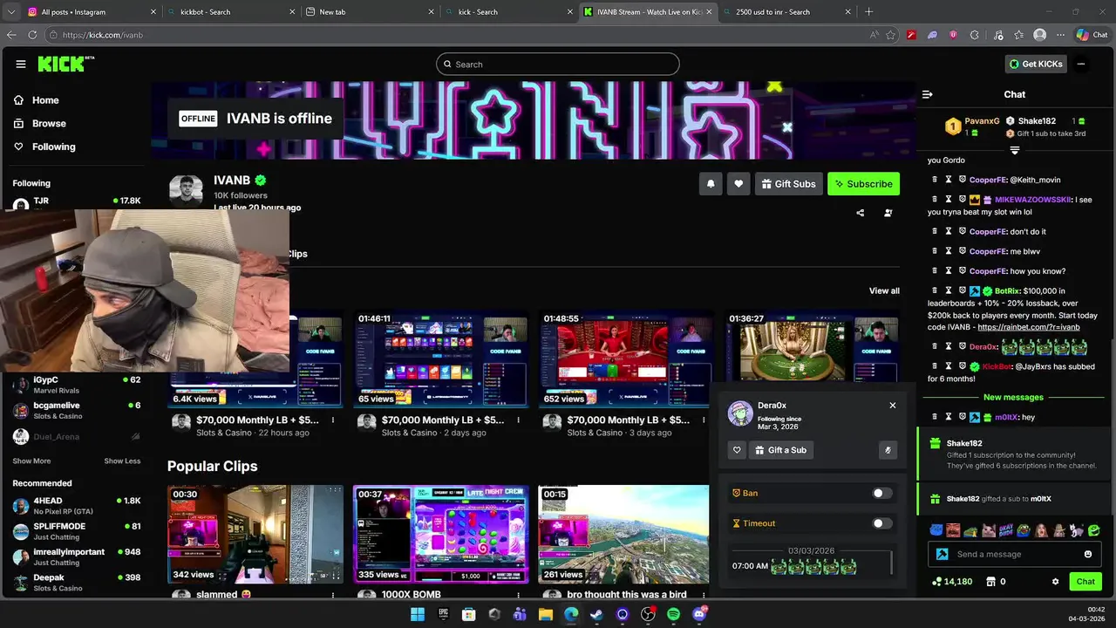
Task: Open the emoji picker in message box
Action: 1088,554
